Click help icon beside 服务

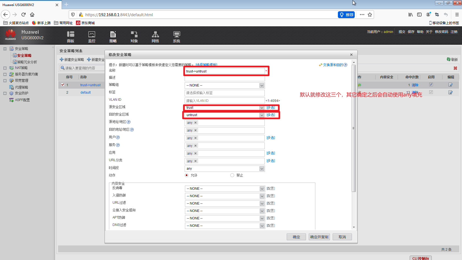pos(118,145)
